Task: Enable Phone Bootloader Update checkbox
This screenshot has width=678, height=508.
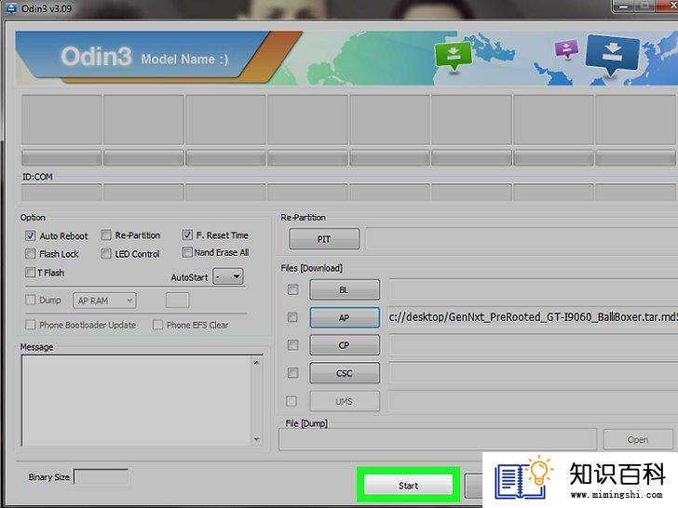Action: pyautogui.click(x=30, y=325)
